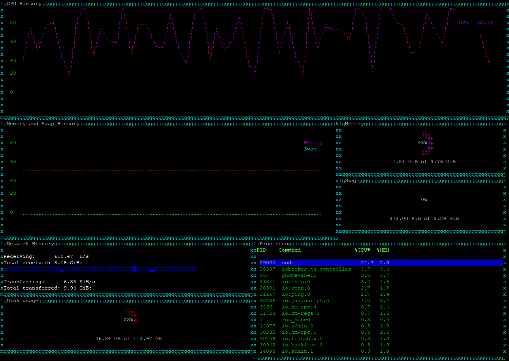Click PID 29020 in the process list

pyautogui.click(x=268, y=263)
